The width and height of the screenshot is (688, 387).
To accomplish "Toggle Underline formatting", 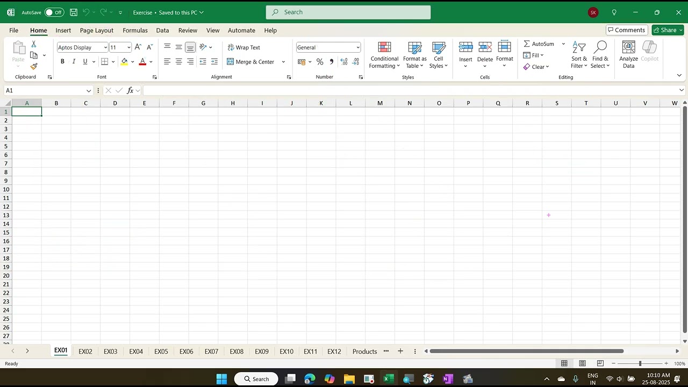I will [x=85, y=62].
